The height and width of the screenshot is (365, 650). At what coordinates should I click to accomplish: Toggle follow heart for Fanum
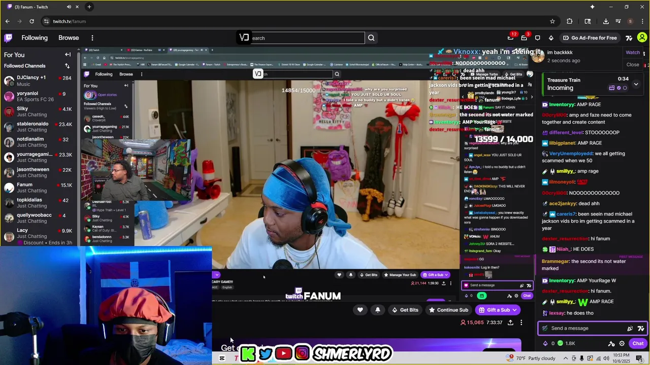pos(360,310)
